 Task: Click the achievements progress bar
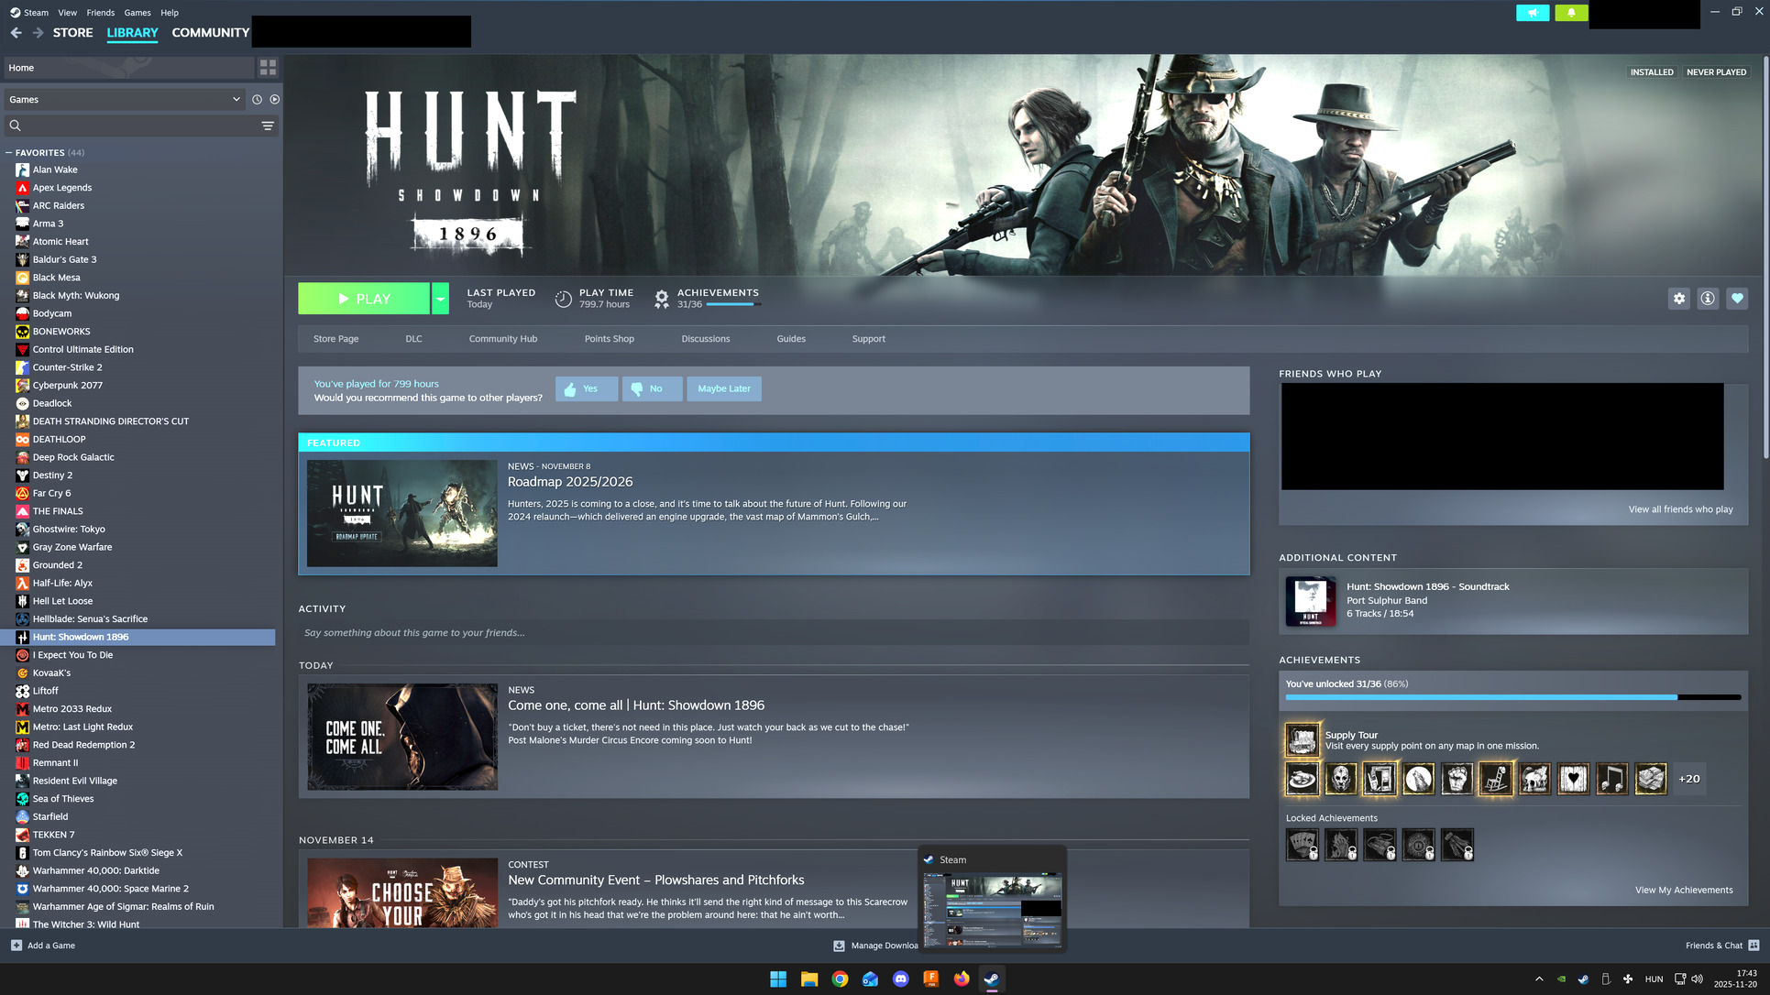pos(1512,697)
